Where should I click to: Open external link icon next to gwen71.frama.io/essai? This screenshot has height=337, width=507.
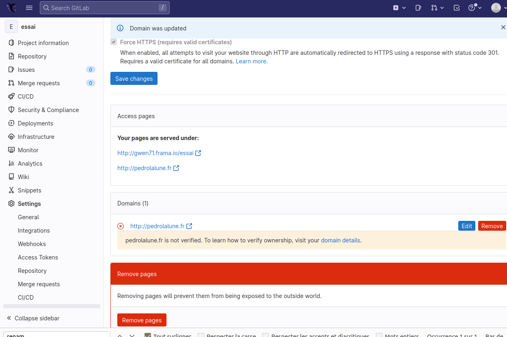coord(198,153)
